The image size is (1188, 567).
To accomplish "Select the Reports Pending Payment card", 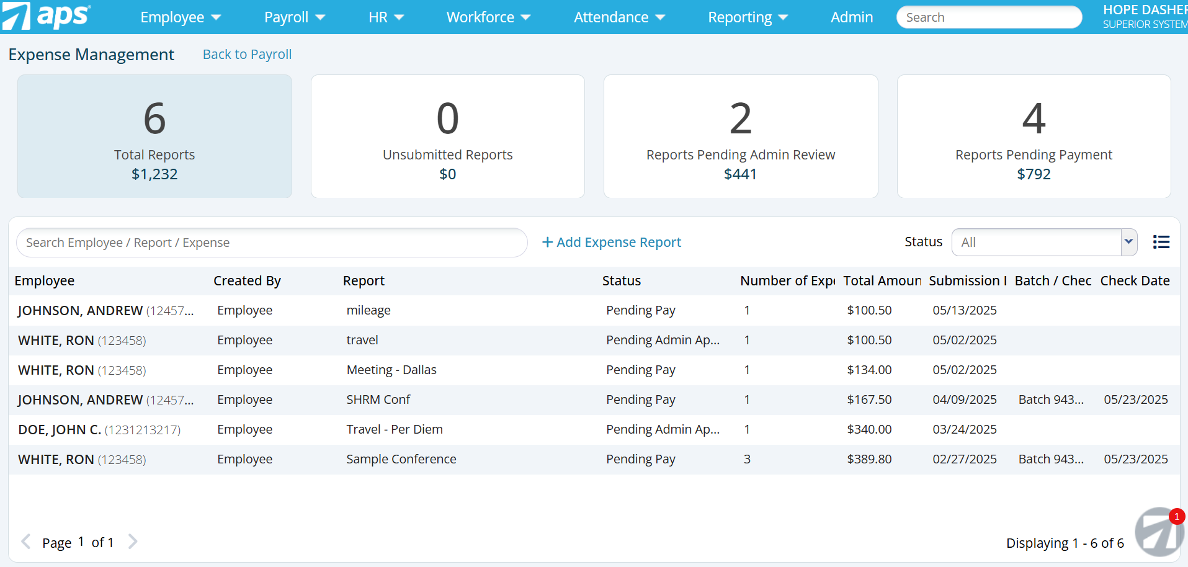I will point(1033,136).
